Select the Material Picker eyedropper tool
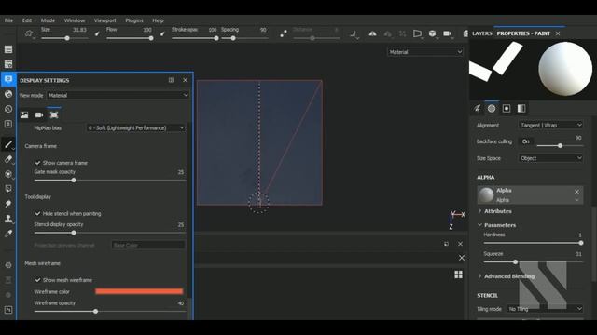The width and height of the screenshot is (597, 335). (x=8, y=234)
